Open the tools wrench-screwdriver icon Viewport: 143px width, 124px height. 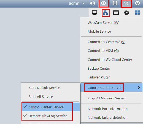126,4
